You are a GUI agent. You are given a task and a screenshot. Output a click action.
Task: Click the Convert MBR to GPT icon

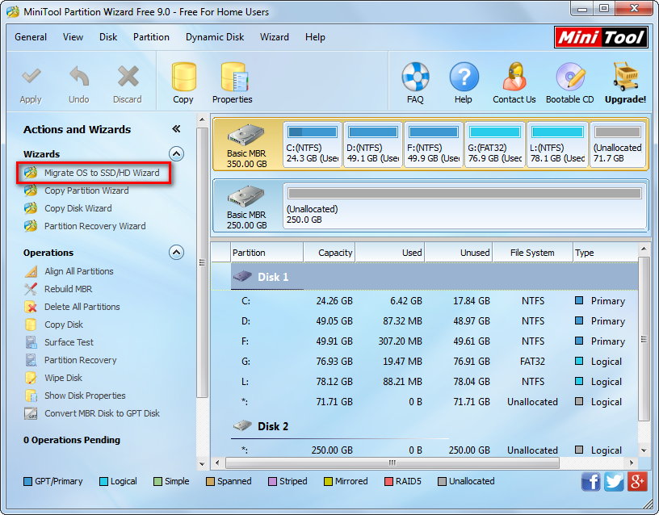[31, 413]
